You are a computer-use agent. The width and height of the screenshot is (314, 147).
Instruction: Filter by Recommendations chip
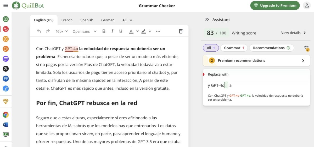pos(272,48)
